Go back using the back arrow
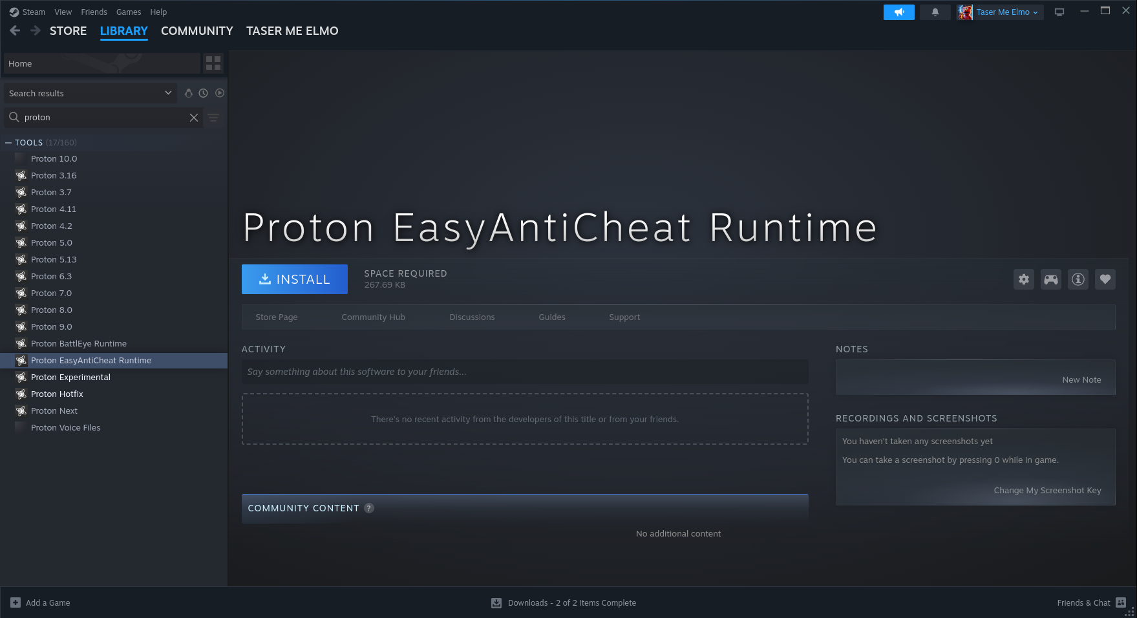The height and width of the screenshot is (618, 1137). click(x=15, y=30)
